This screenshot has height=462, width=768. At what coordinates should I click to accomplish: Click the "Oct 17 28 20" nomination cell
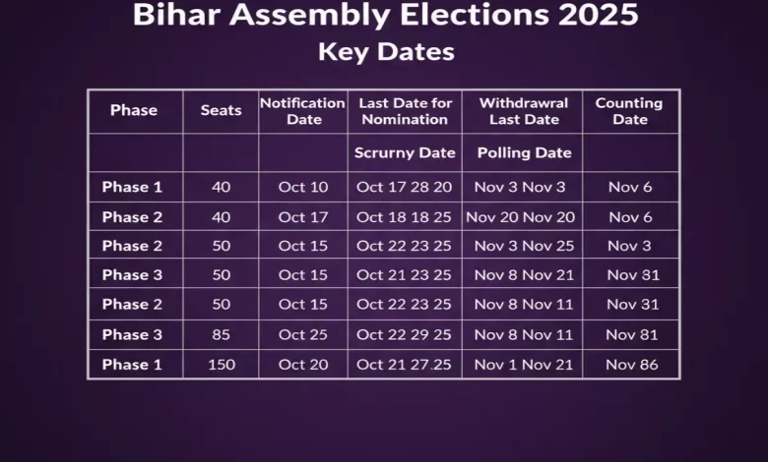(x=404, y=187)
